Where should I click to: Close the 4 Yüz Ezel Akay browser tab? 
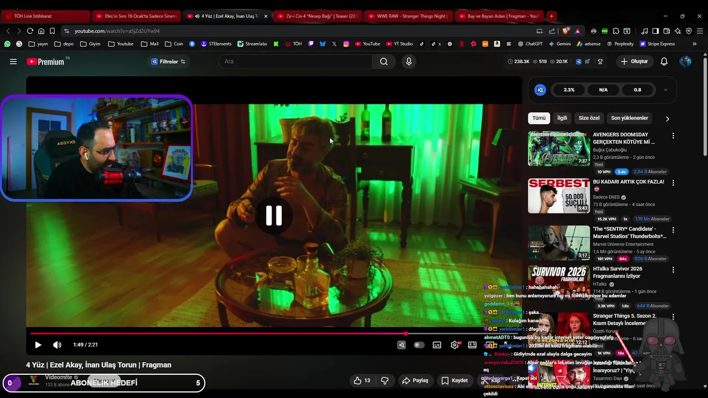(265, 16)
